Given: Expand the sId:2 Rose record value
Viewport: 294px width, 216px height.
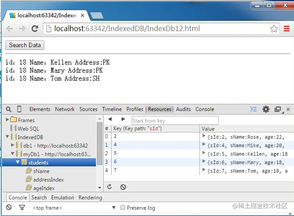Looking at the screenshot, I should (x=204, y=136).
